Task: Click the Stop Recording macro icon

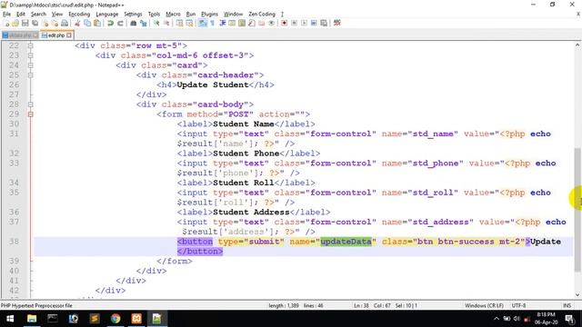Action: (295, 23)
